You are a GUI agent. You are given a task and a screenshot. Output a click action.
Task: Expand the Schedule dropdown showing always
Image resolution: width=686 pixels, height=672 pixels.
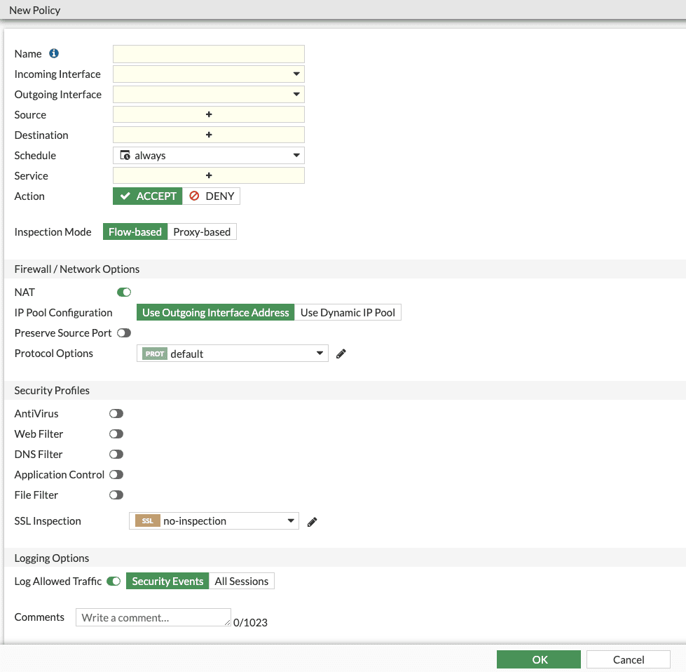pyautogui.click(x=208, y=155)
